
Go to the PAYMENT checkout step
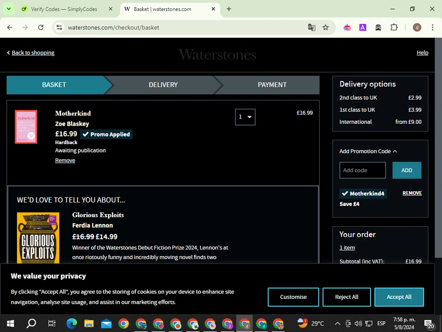point(272,85)
